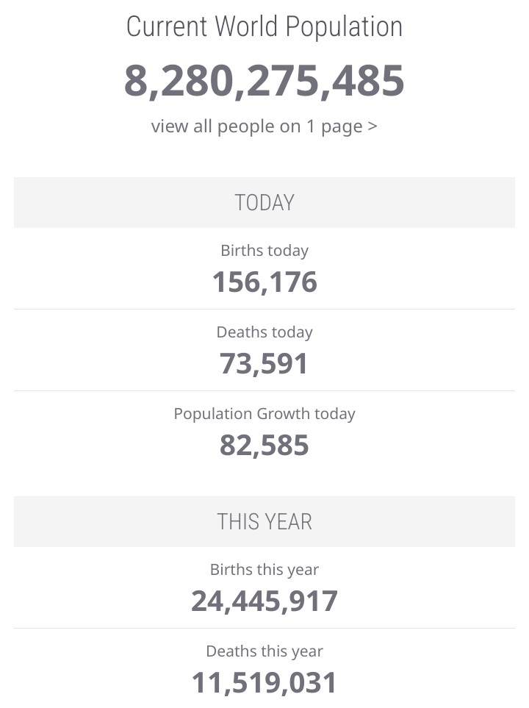
Task: Click the arrow after "view all people"
Action: tap(373, 126)
